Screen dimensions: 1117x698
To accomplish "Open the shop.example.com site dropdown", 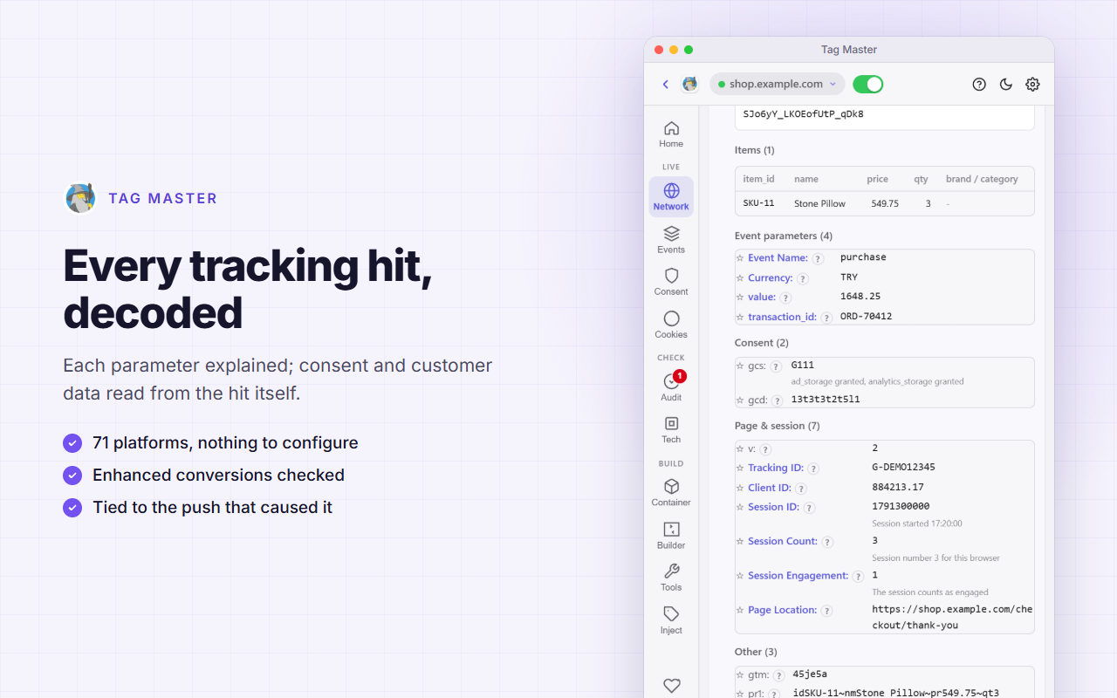I will [x=777, y=84].
